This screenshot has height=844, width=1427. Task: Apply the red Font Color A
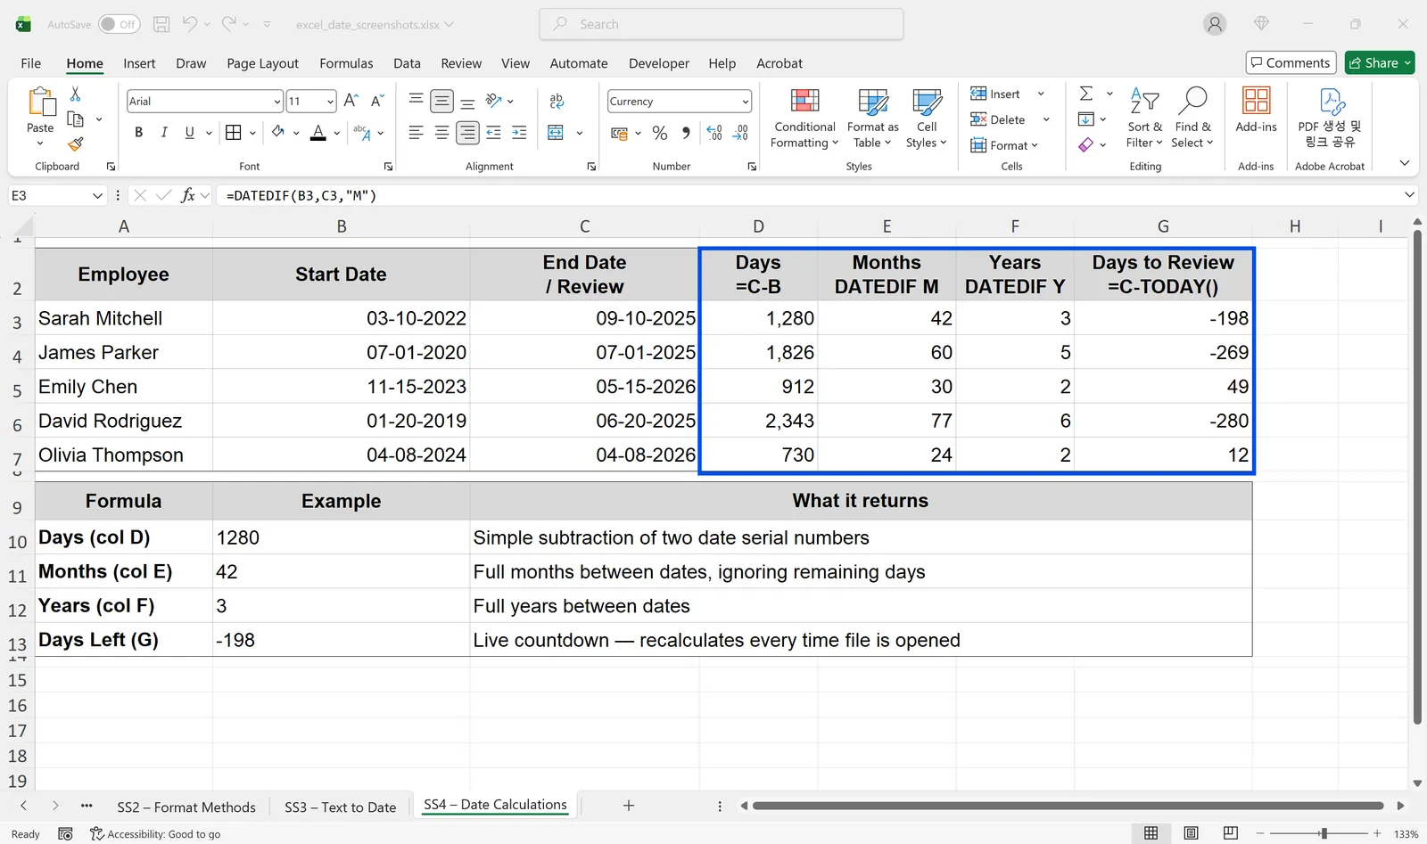coord(318,133)
